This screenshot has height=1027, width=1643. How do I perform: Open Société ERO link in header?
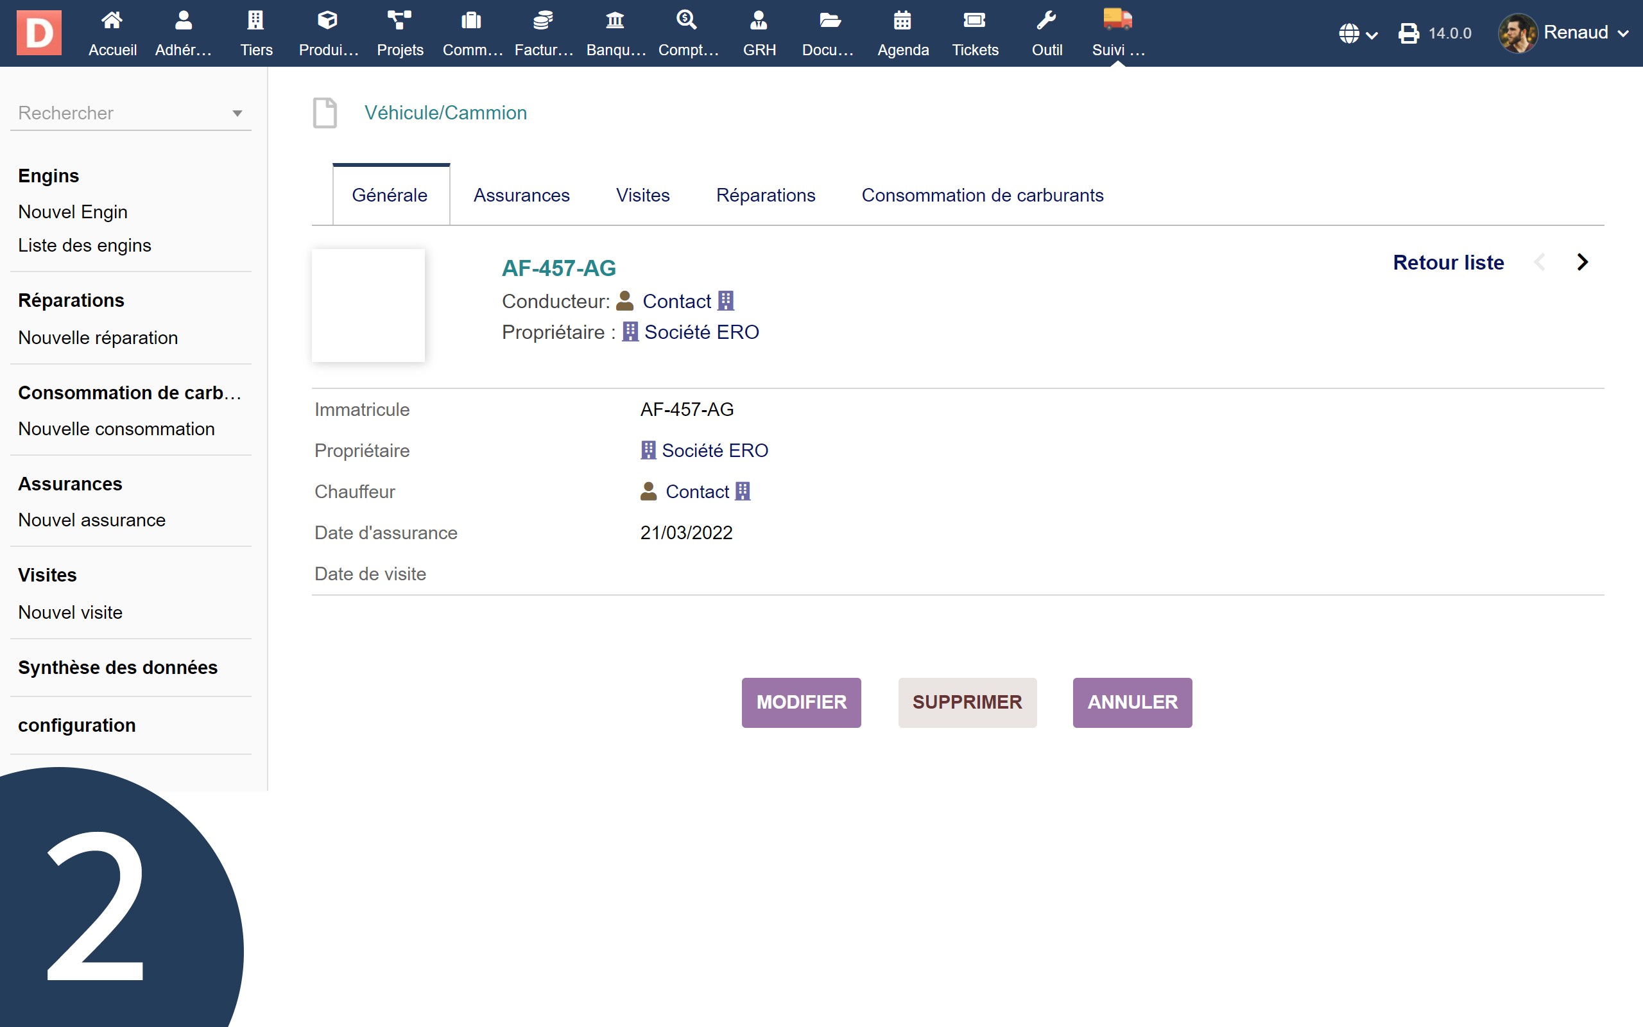pyautogui.click(x=701, y=331)
